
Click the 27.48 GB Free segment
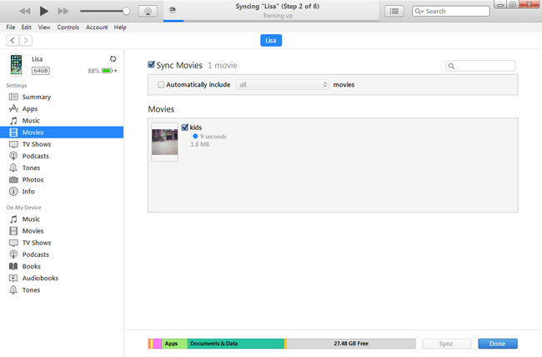(x=351, y=344)
